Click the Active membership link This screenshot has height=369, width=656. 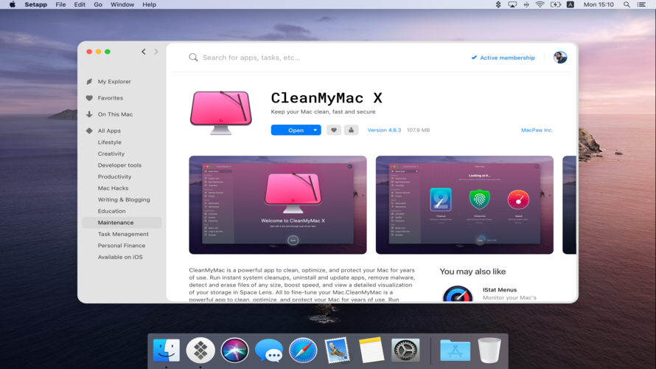click(x=503, y=58)
